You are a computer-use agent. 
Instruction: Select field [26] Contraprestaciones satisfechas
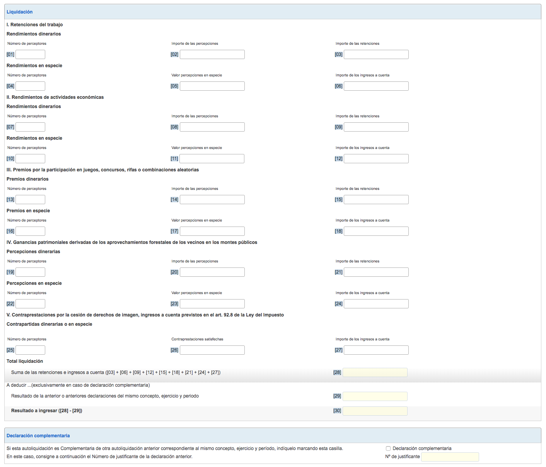coord(212,350)
